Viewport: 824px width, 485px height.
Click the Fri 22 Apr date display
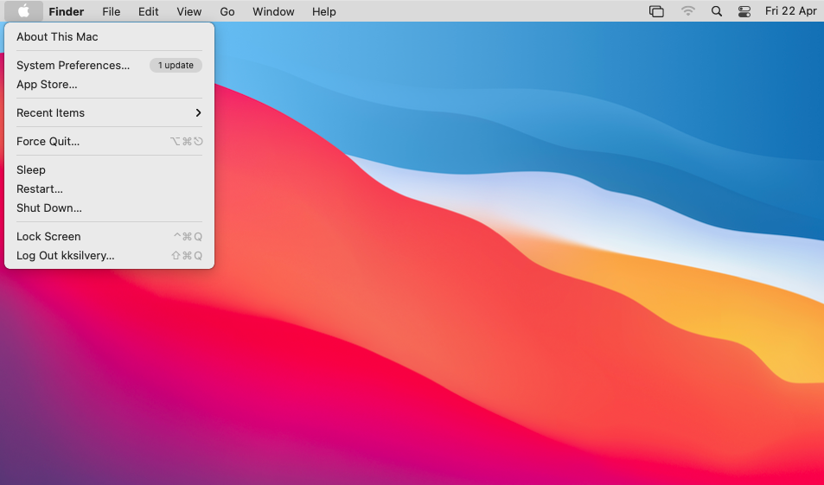point(790,11)
